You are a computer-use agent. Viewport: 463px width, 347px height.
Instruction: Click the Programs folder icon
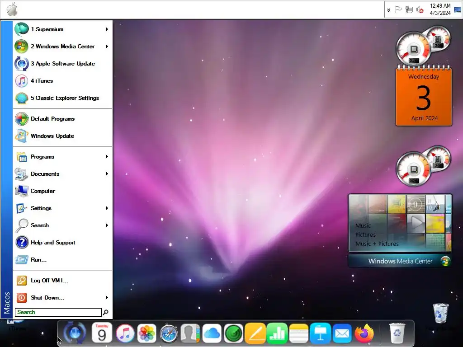(x=22, y=157)
